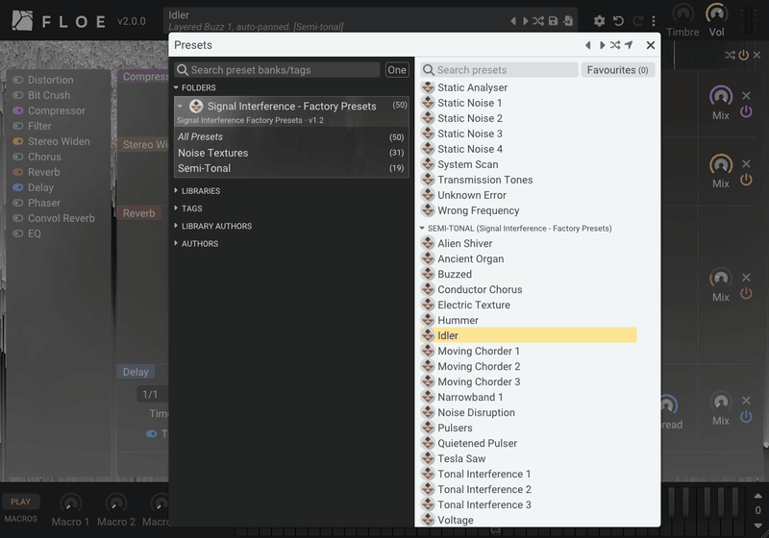The width and height of the screenshot is (769, 538).
Task: Click the magnifier icon in preset search
Action: [429, 70]
